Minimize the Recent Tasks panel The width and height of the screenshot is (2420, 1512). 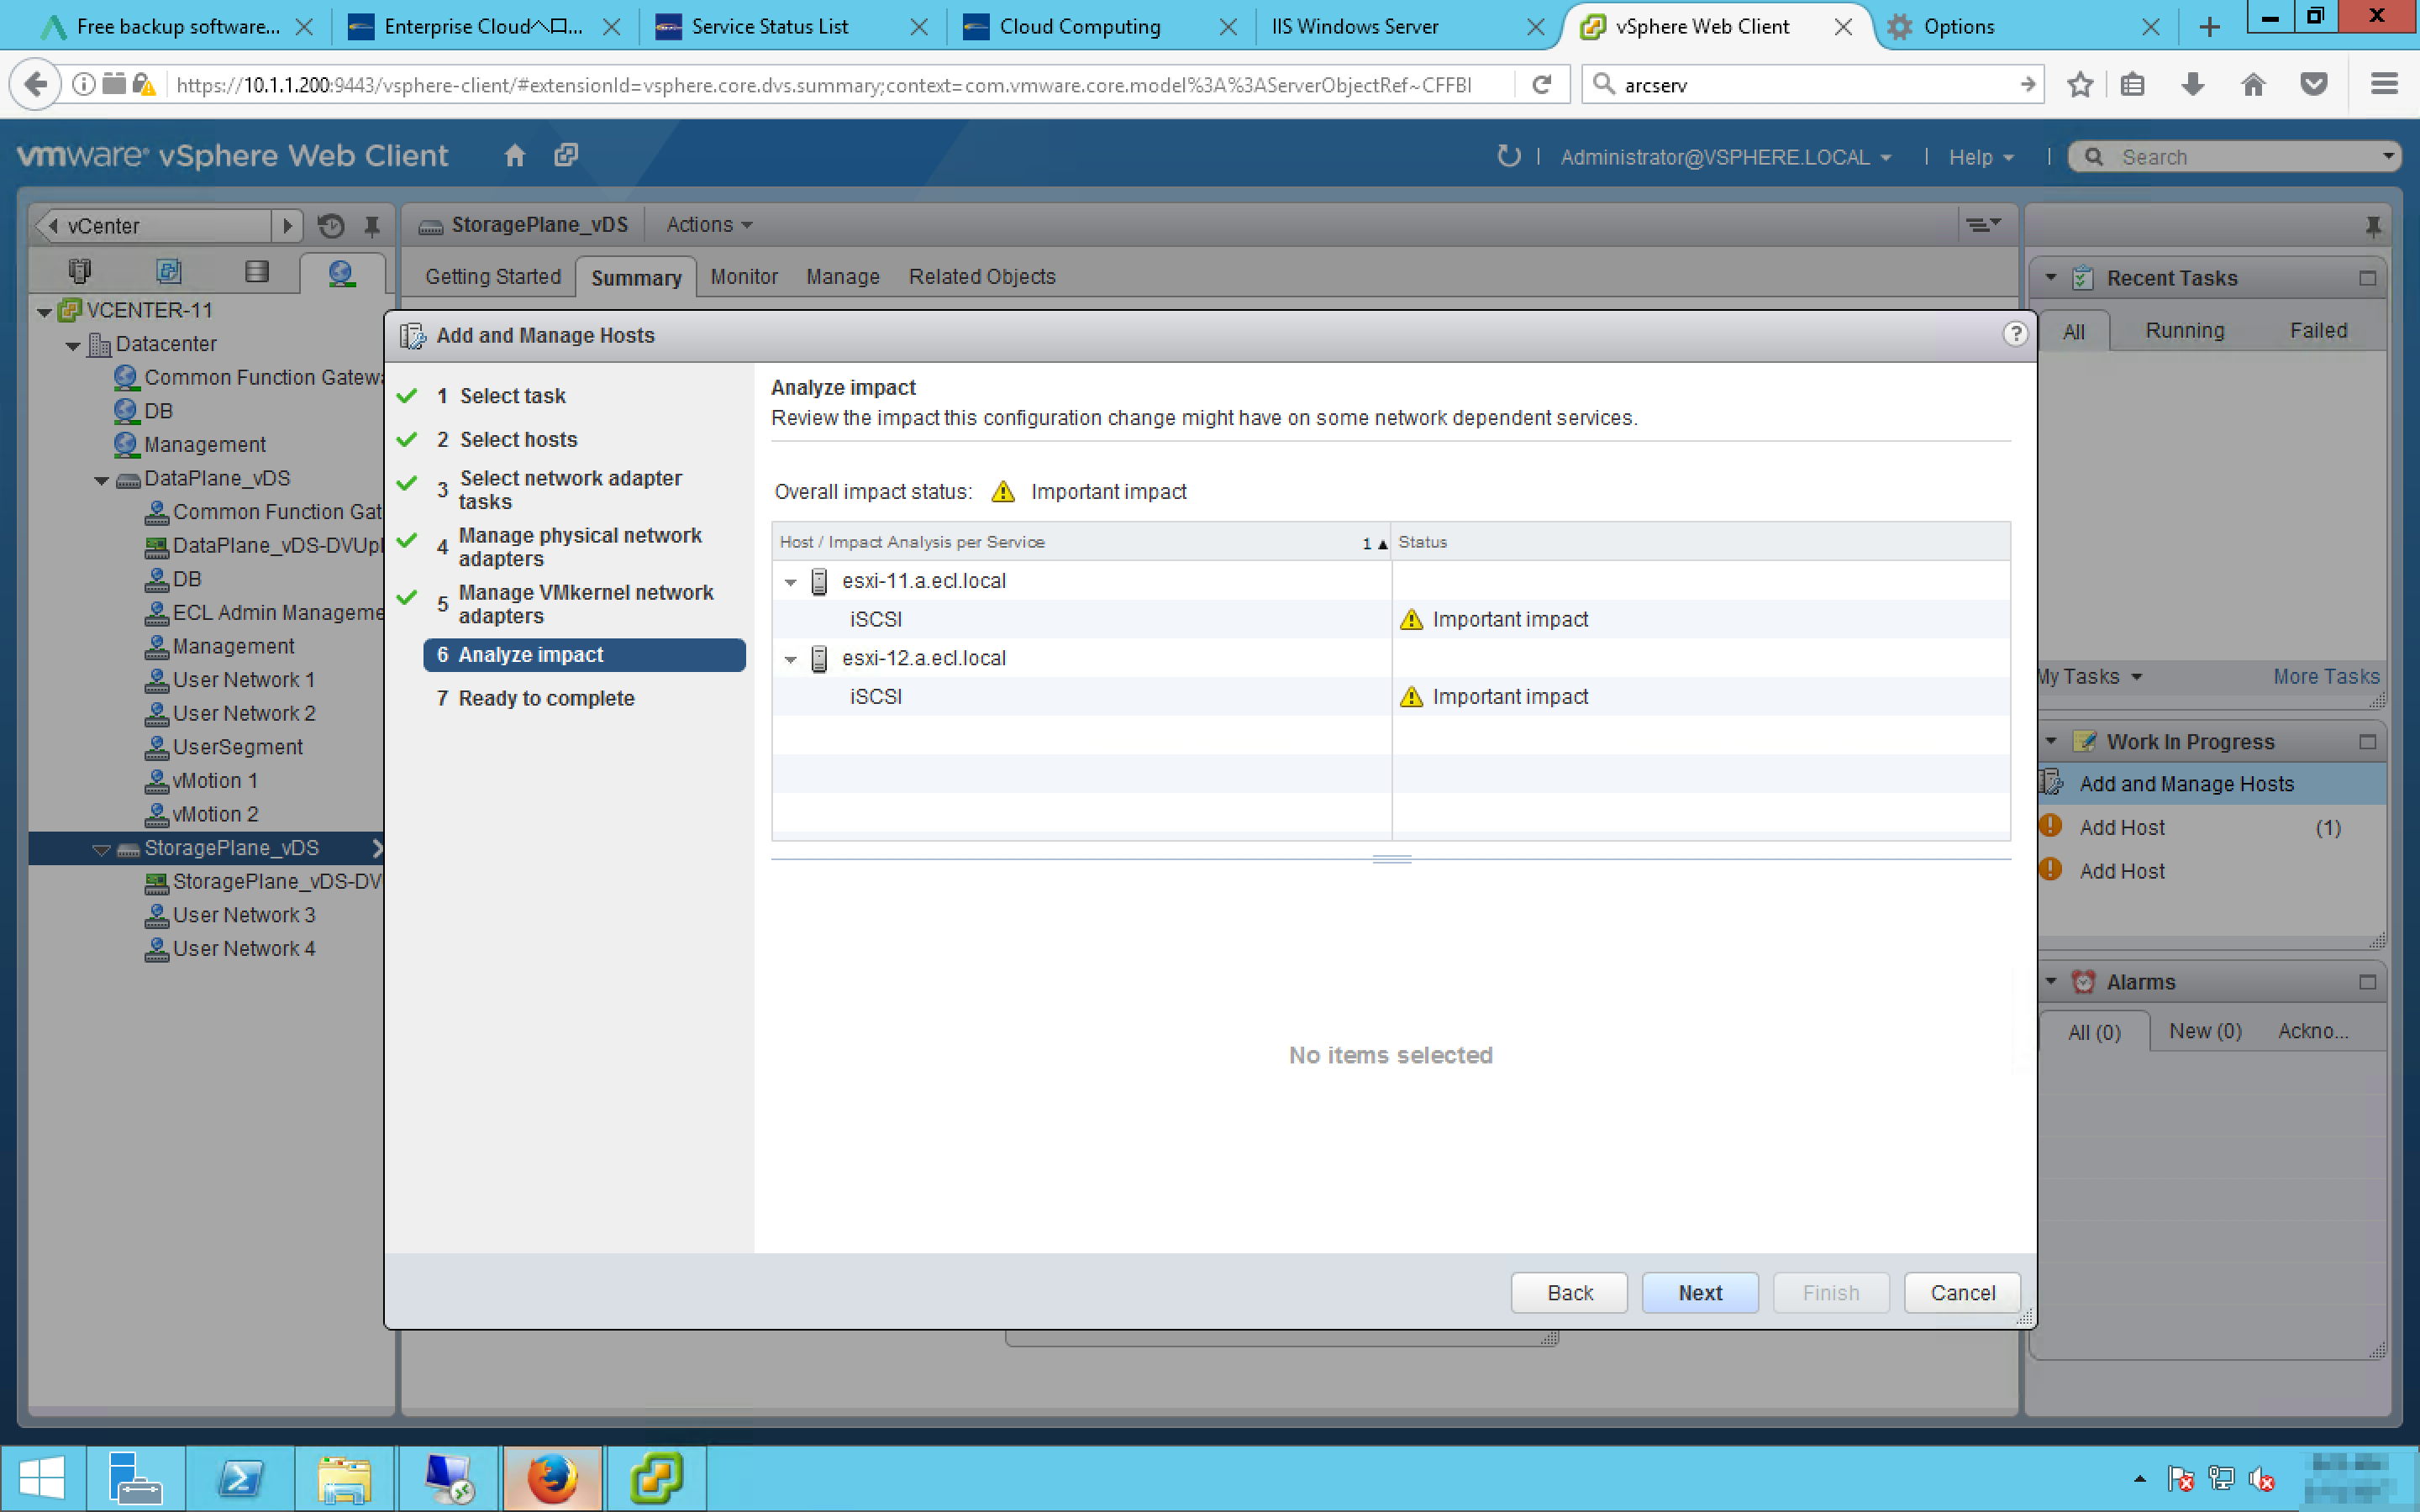click(2366, 278)
